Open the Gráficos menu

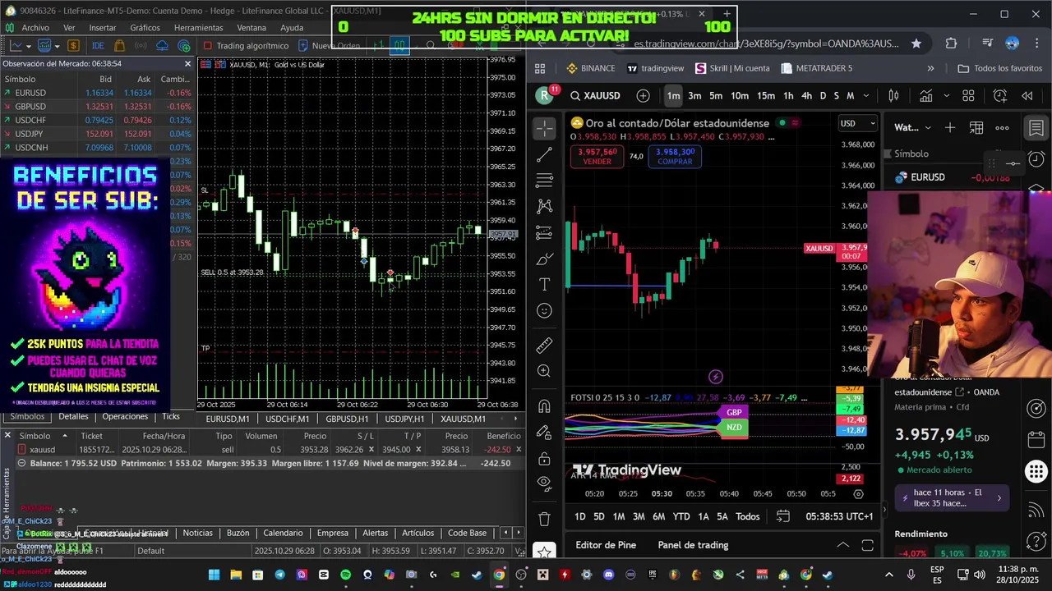(145, 27)
